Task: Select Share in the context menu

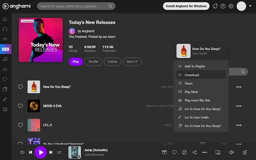Action: click(x=201, y=83)
